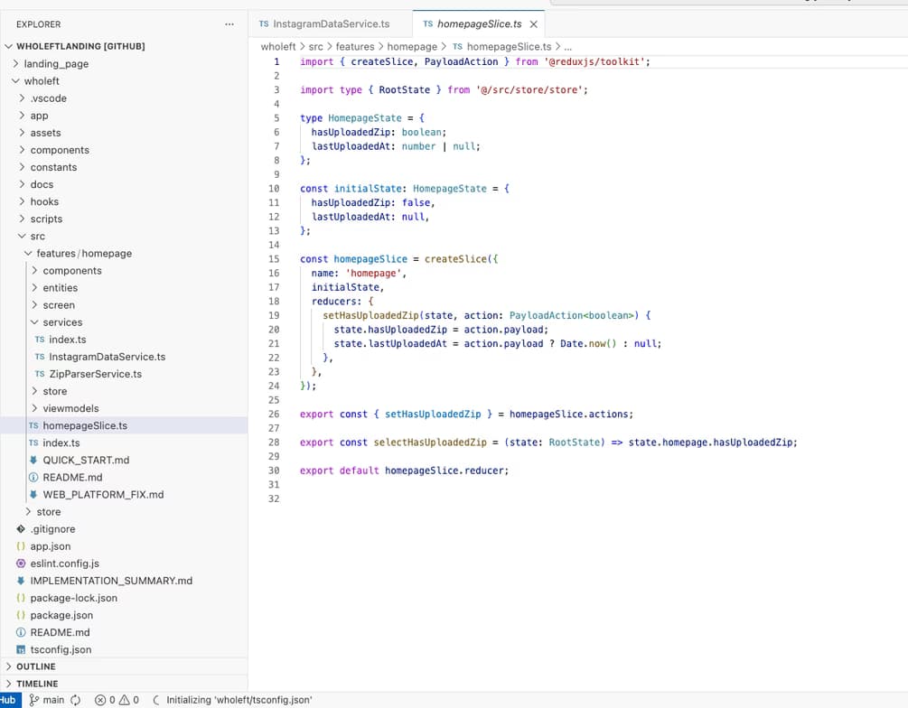Click the tsconfig.json file type icon
The height and width of the screenshot is (708, 908).
[21, 649]
